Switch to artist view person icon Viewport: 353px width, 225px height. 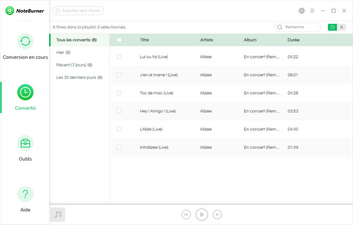click(341, 27)
